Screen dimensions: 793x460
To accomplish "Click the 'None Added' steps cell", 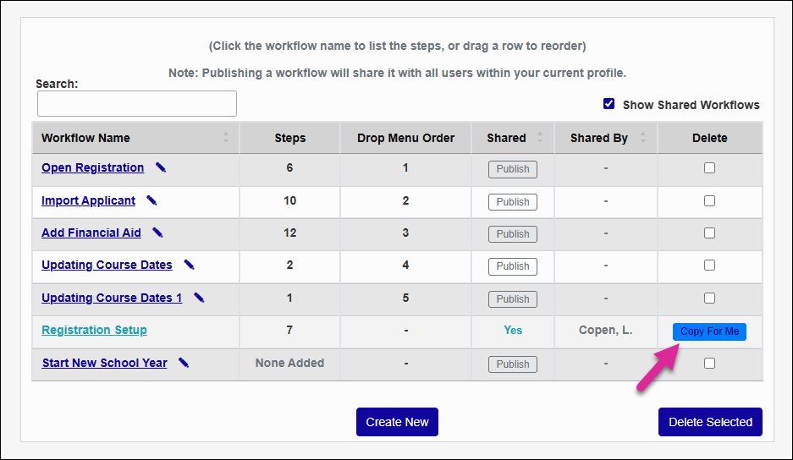I will [x=289, y=363].
